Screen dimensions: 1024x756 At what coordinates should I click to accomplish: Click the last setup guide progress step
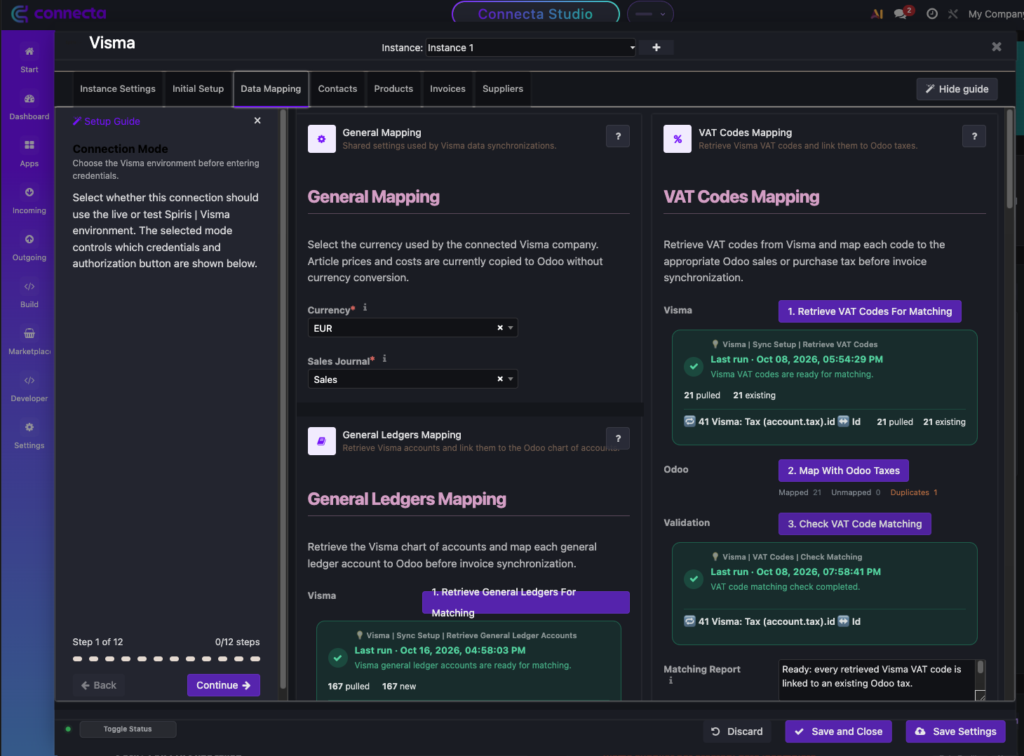[x=255, y=659]
